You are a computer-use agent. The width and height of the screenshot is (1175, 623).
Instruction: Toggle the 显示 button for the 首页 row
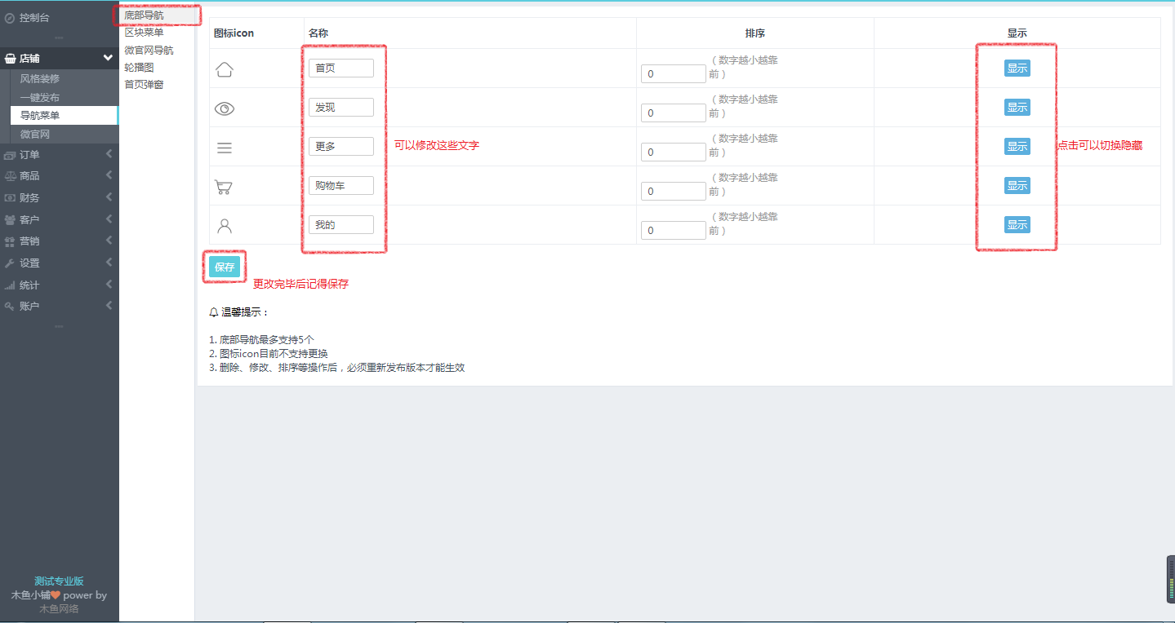1017,68
